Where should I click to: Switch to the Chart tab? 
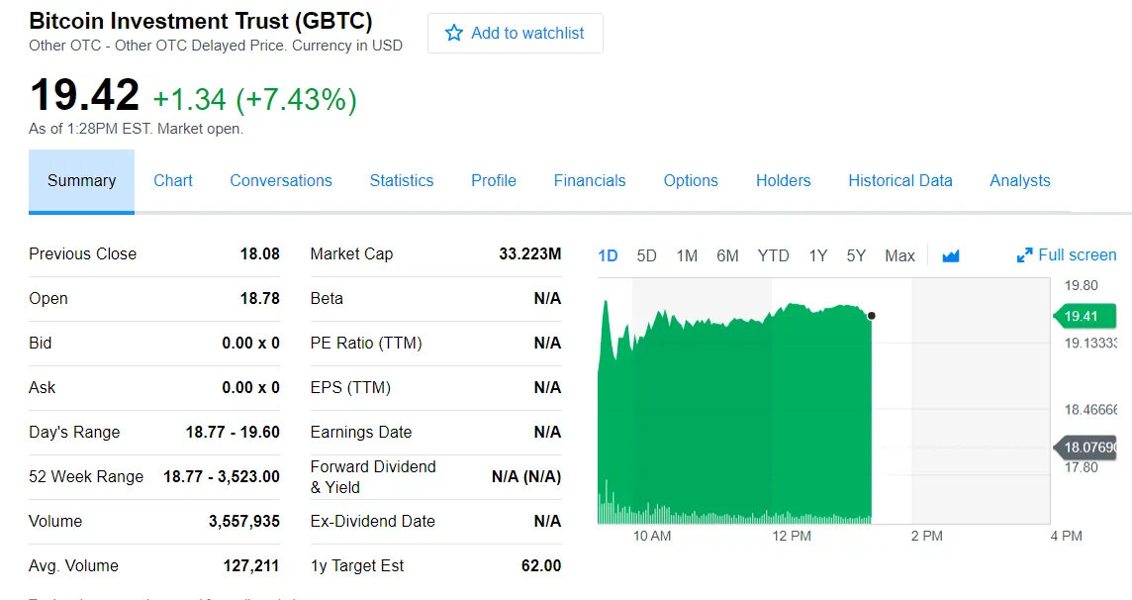click(173, 180)
